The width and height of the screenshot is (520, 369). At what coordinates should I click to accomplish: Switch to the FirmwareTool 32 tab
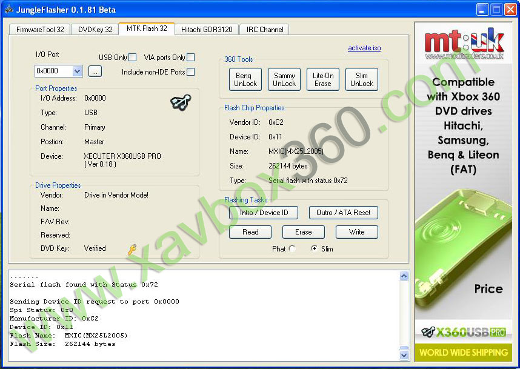tap(40, 30)
